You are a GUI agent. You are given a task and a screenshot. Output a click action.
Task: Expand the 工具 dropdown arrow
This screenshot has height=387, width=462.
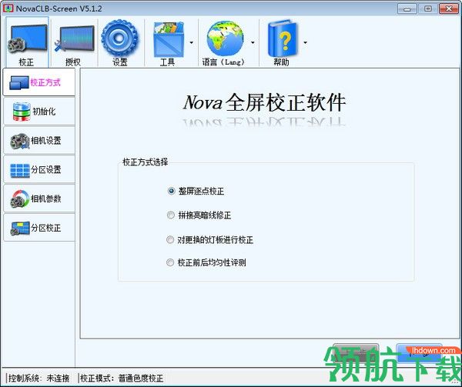click(x=192, y=42)
